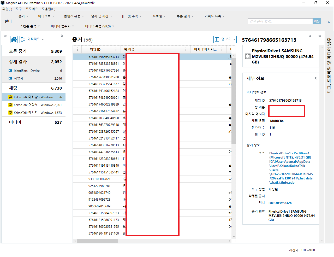This screenshot has width=334, height=257.
Task: Open the 증거 filter dropdown
Action: click(x=23, y=16)
